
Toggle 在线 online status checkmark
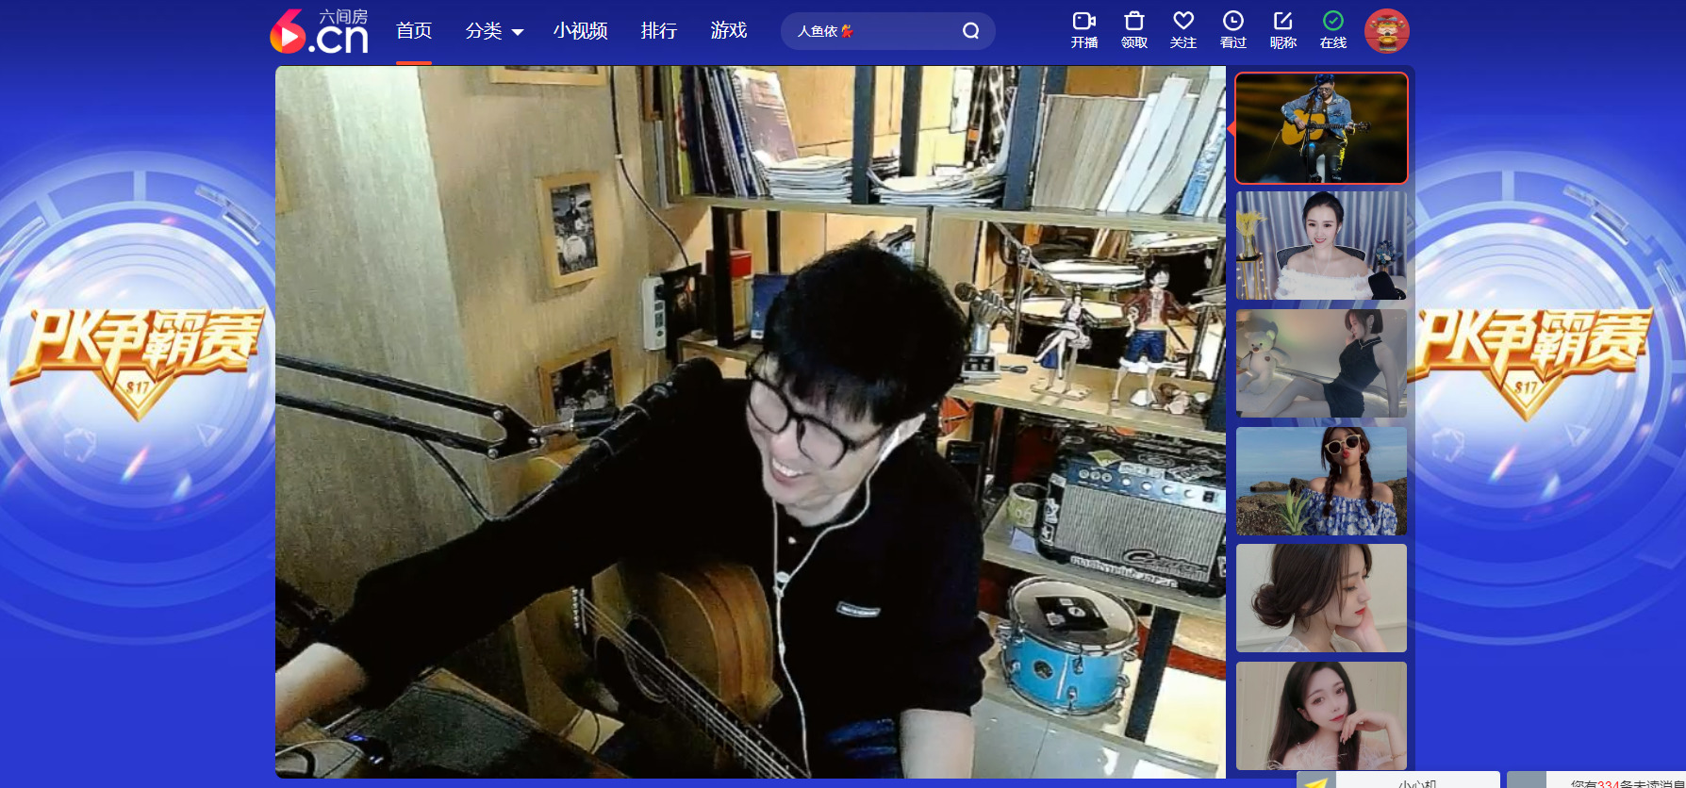(1333, 30)
